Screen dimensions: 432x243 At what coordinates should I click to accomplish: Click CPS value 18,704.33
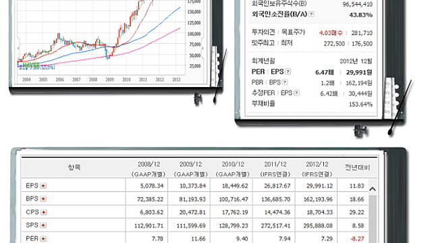319,213
